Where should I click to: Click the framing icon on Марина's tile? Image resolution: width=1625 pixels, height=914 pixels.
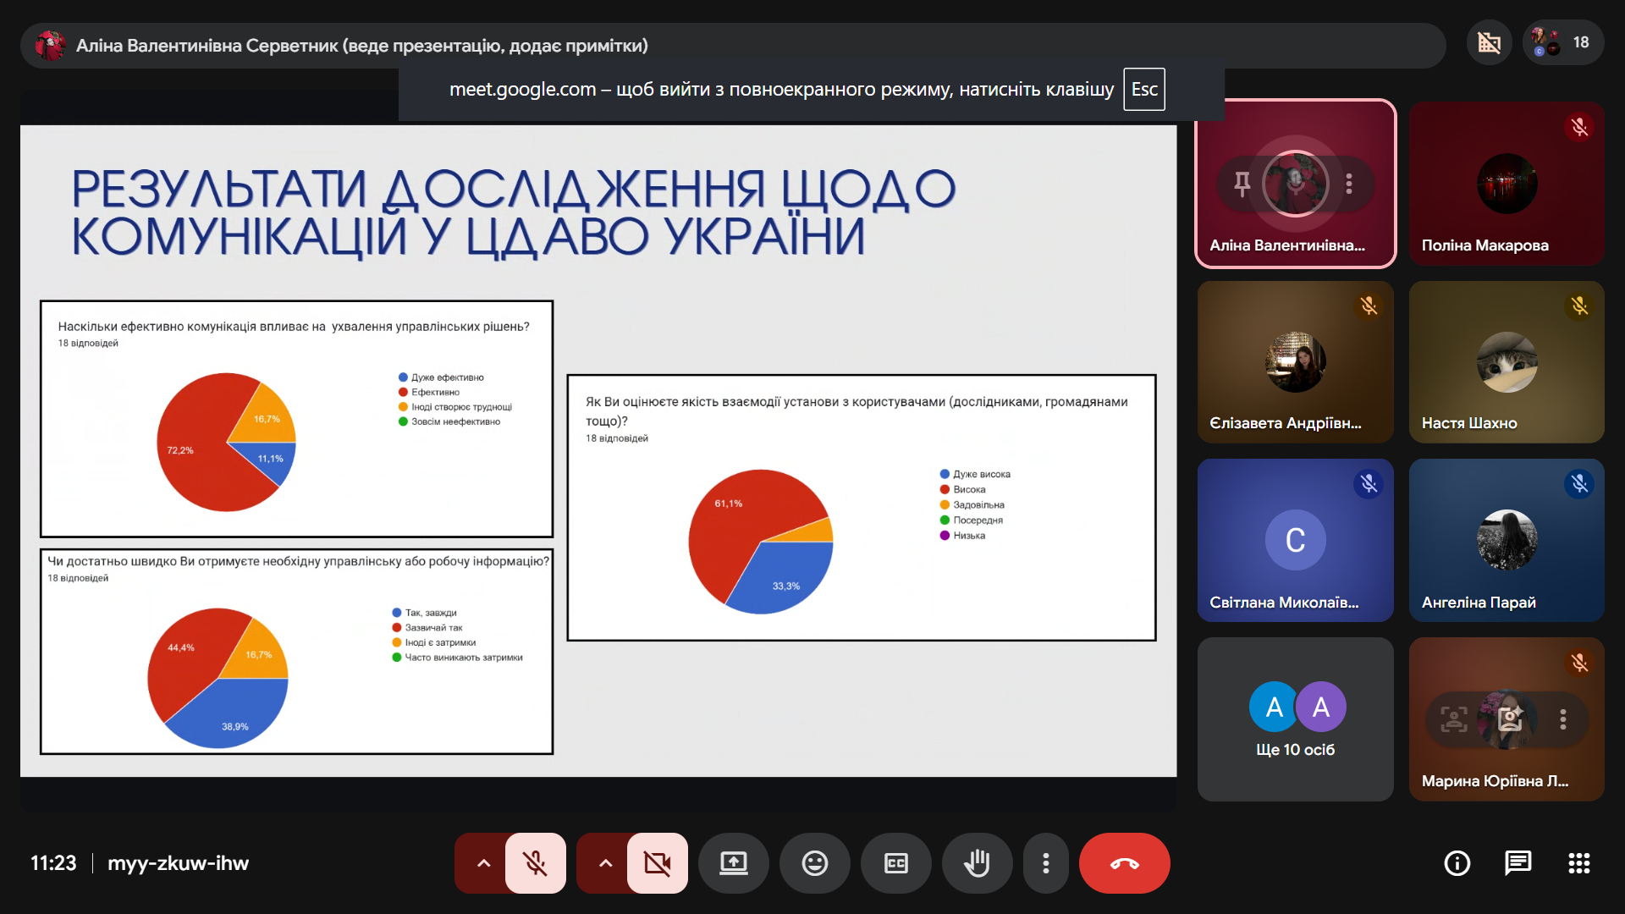pyautogui.click(x=1454, y=719)
